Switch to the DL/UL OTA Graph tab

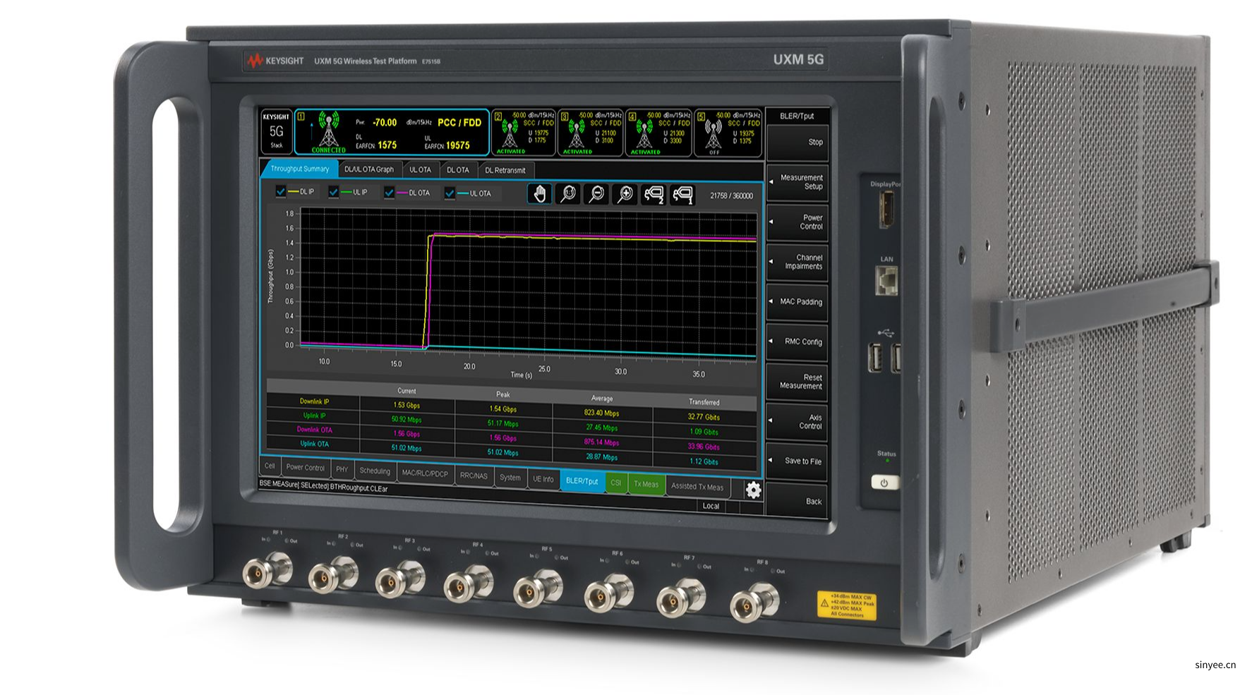369,169
